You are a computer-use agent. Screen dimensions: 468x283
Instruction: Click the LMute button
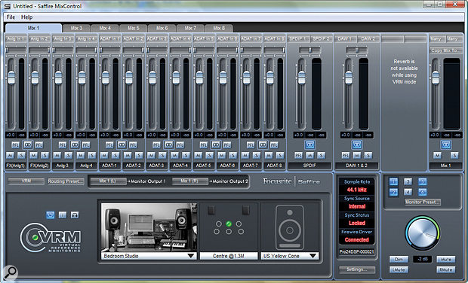(399, 269)
